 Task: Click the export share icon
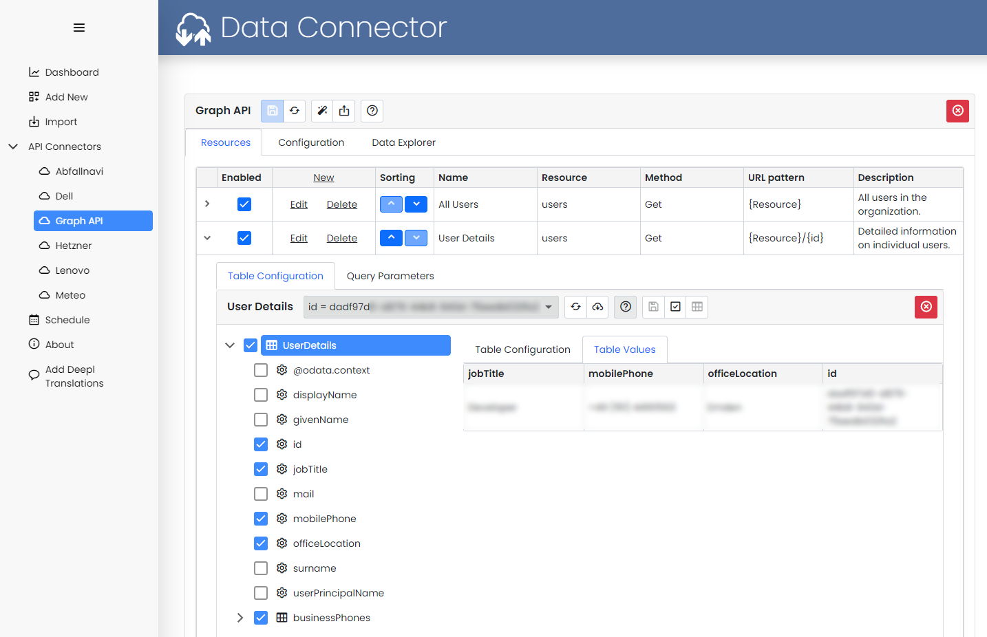coord(344,111)
